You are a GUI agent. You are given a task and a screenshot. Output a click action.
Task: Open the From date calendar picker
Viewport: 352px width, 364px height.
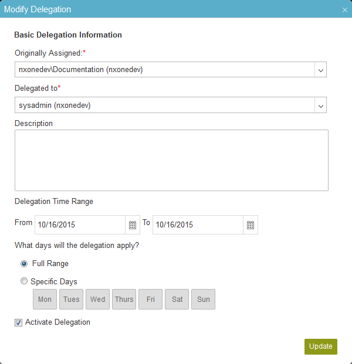[x=133, y=224]
